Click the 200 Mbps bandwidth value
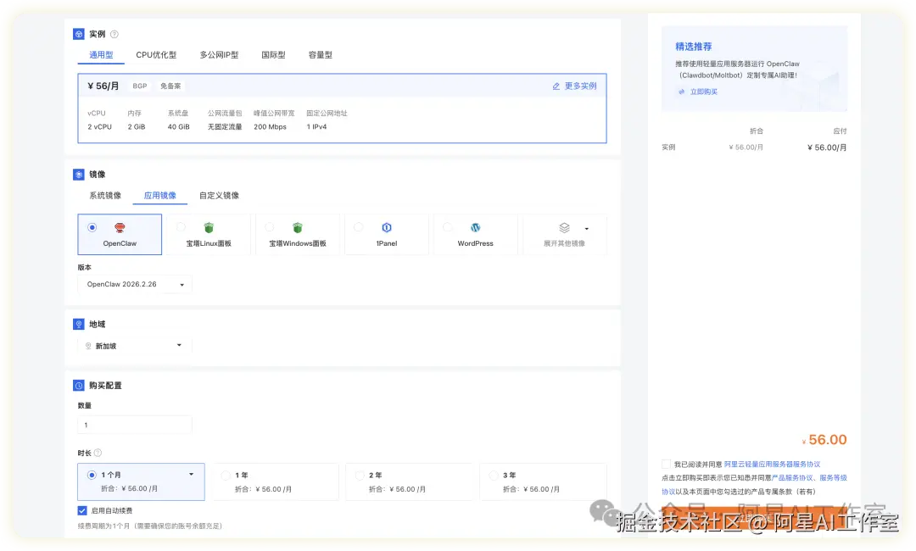The image size is (916, 551). (x=270, y=126)
